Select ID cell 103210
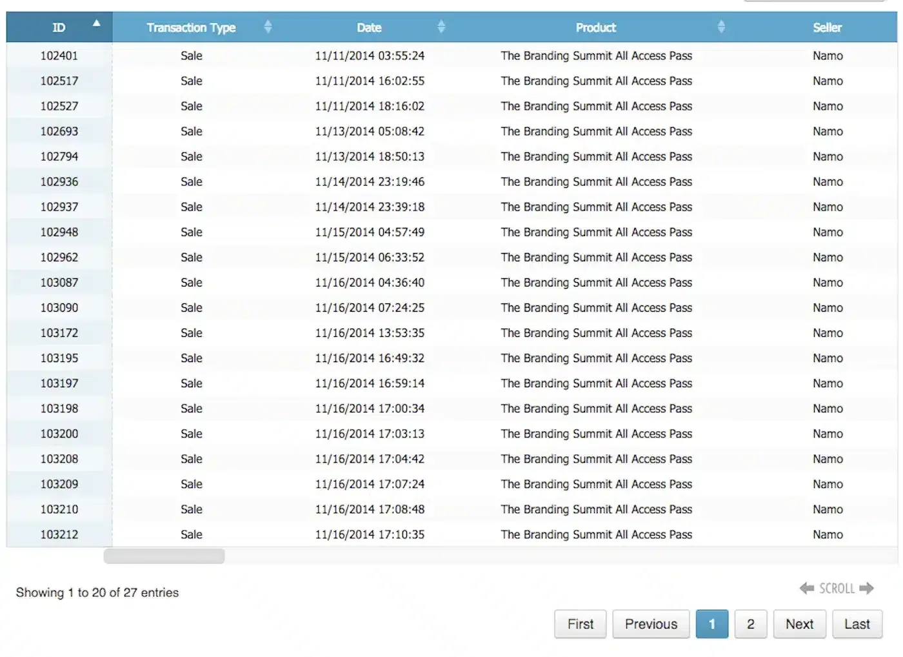The width and height of the screenshot is (903, 657). click(59, 509)
